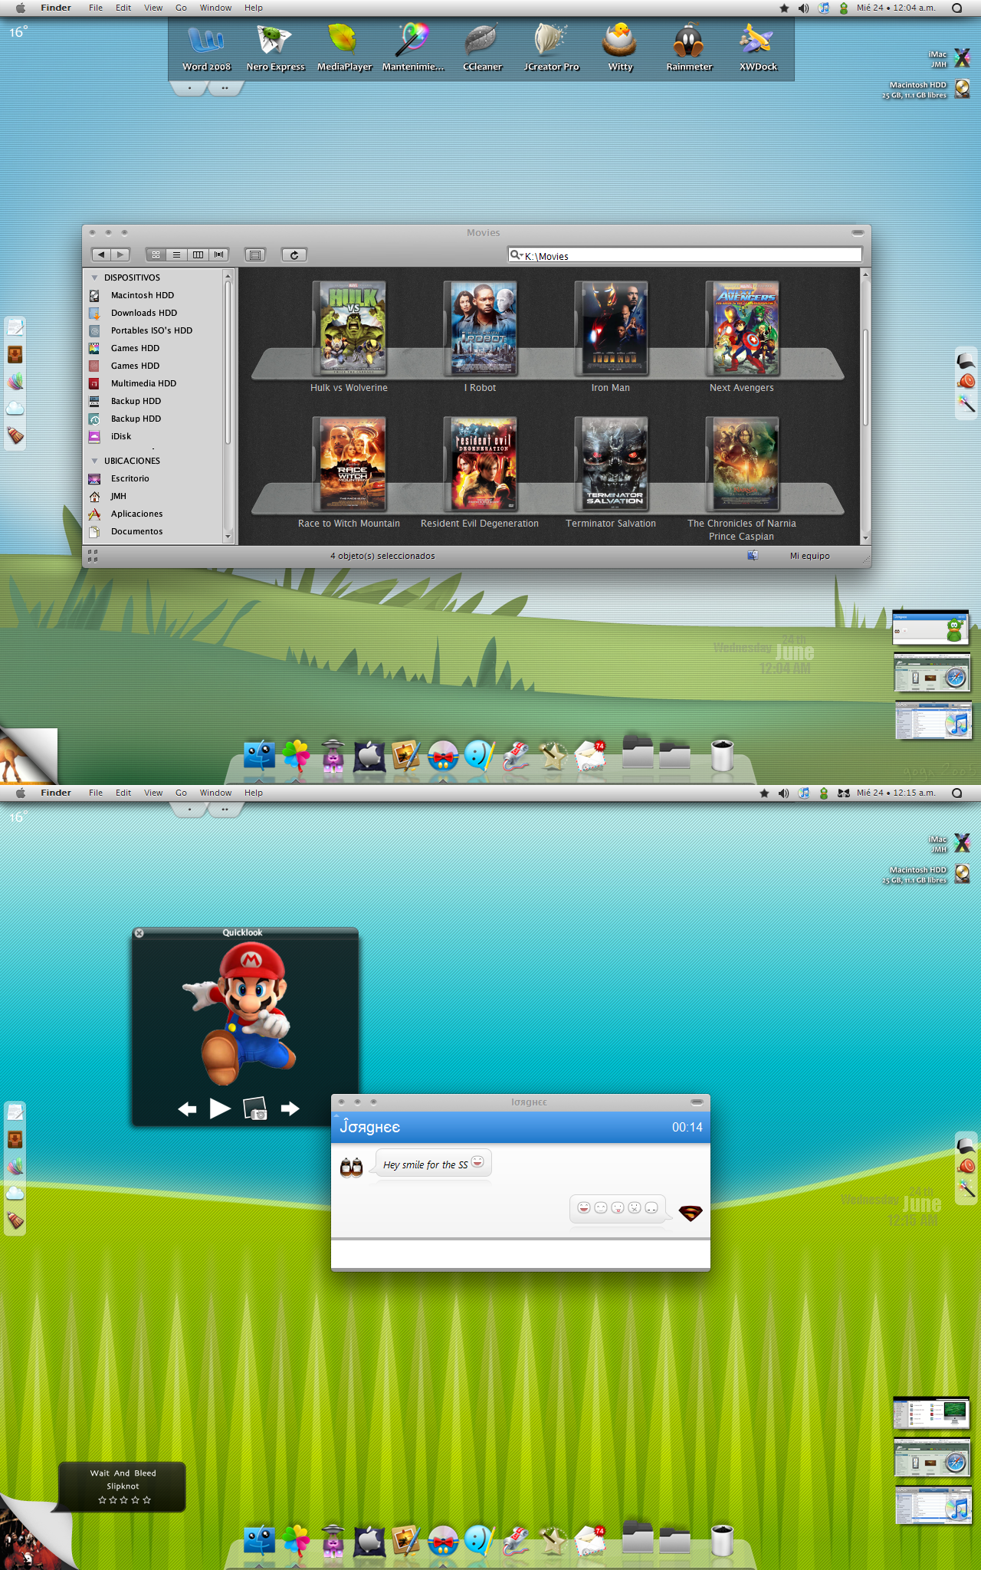Click the computer icon beside Mi equipo
Screen dimensions: 981x1570
(753, 556)
